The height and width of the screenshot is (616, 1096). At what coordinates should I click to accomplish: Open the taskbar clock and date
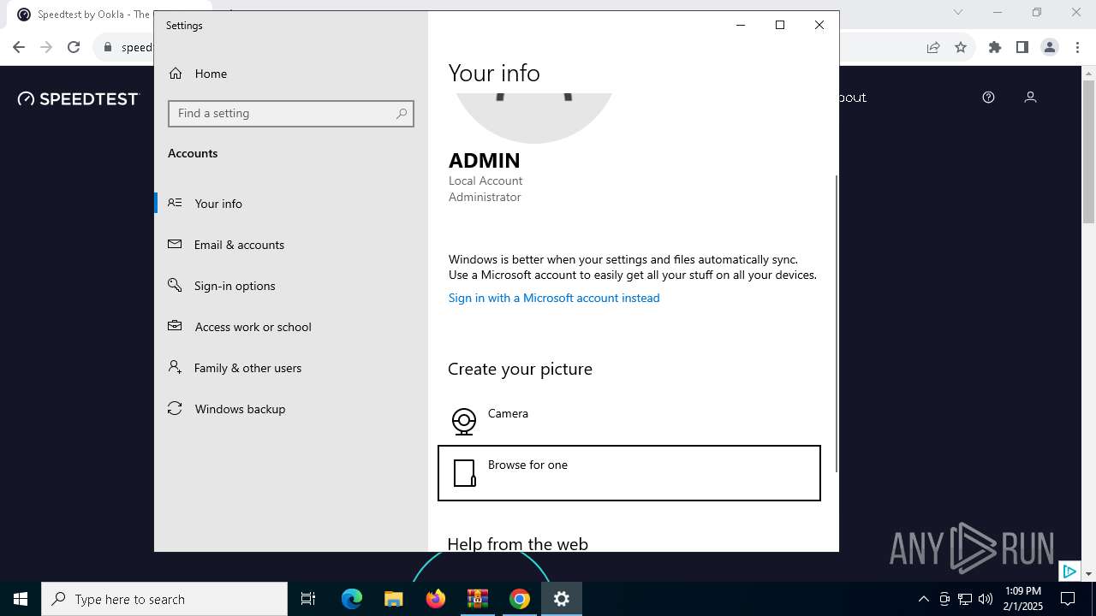(x=1023, y=599)
